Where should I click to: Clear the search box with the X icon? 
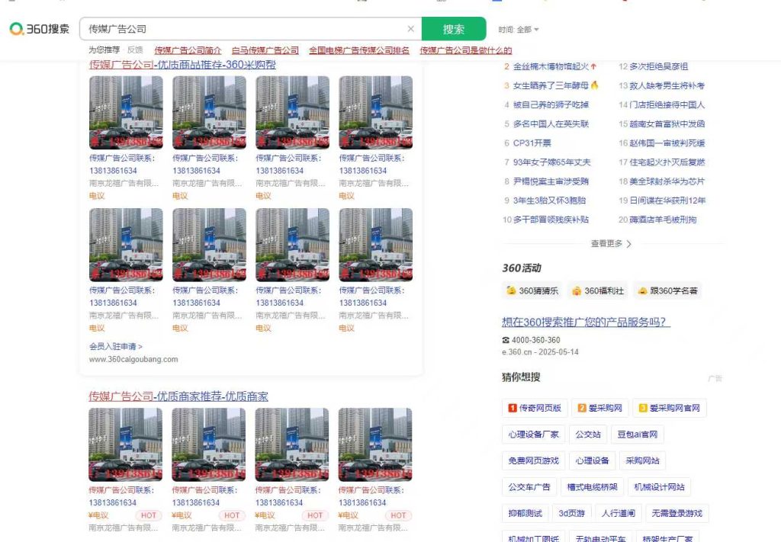coord(410,29)
